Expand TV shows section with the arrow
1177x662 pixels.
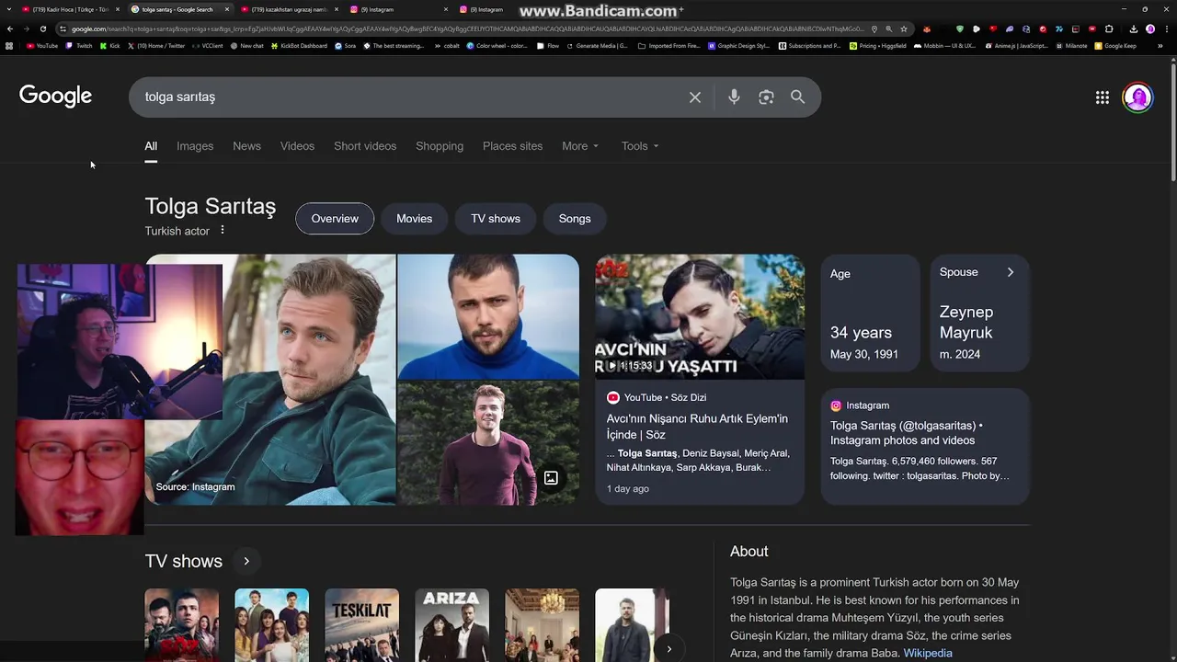click(246, 561)
